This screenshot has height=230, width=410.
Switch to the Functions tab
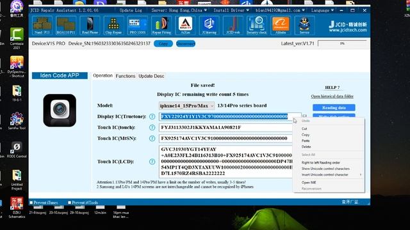coord(126,76)
